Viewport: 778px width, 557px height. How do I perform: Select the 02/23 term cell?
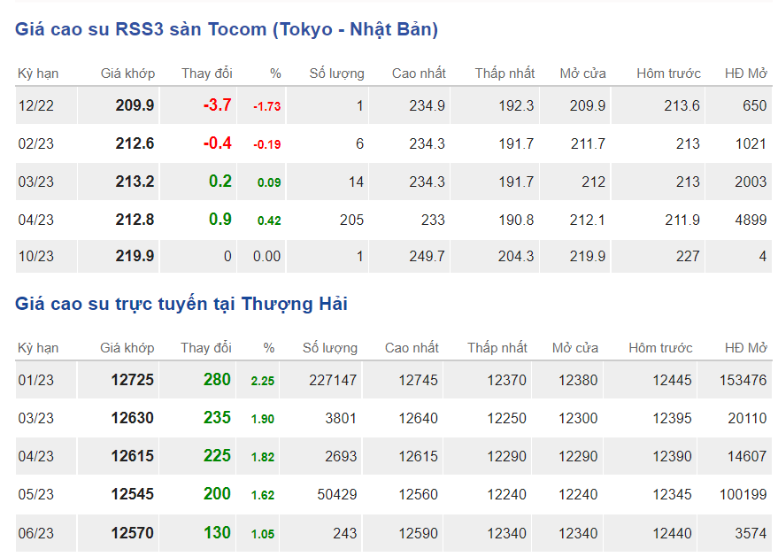click(x=36, y=143)
